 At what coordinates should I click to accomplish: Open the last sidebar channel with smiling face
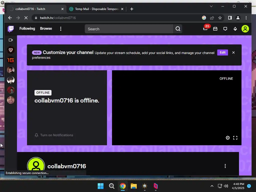11,100
